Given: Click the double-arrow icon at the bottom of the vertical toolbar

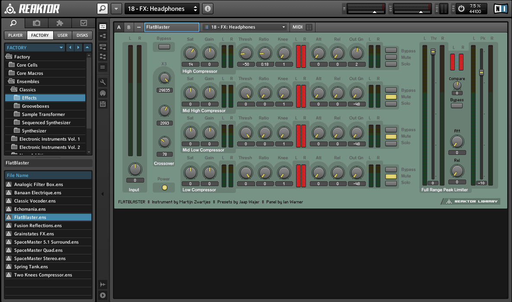Looking at the screenshot, I should pos(103,284).
